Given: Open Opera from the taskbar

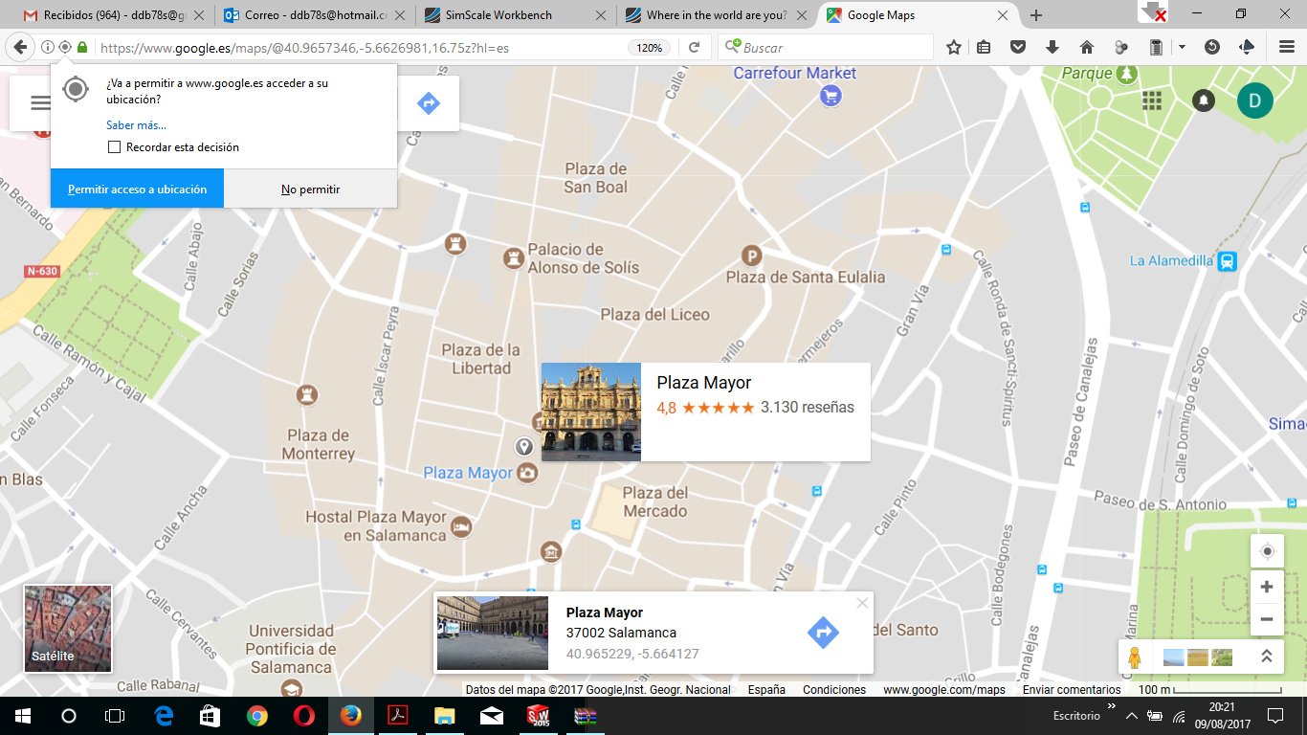Looking at the screenshot, I should (303, 716).
